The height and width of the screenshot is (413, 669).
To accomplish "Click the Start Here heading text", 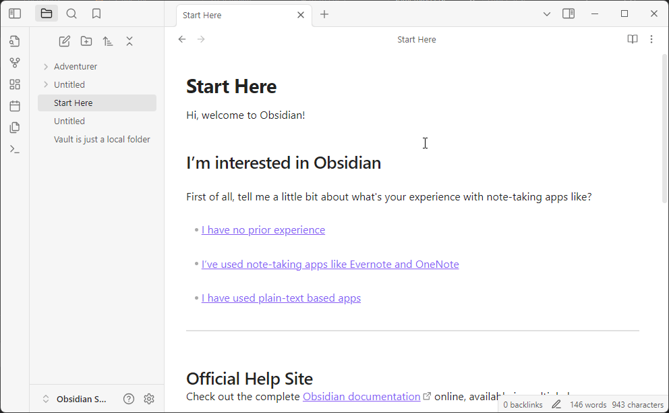I will click(x=231, y=86).
